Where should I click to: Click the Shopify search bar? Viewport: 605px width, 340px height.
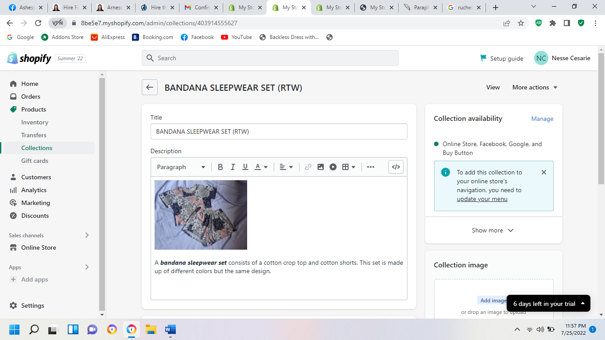(270, 58)
